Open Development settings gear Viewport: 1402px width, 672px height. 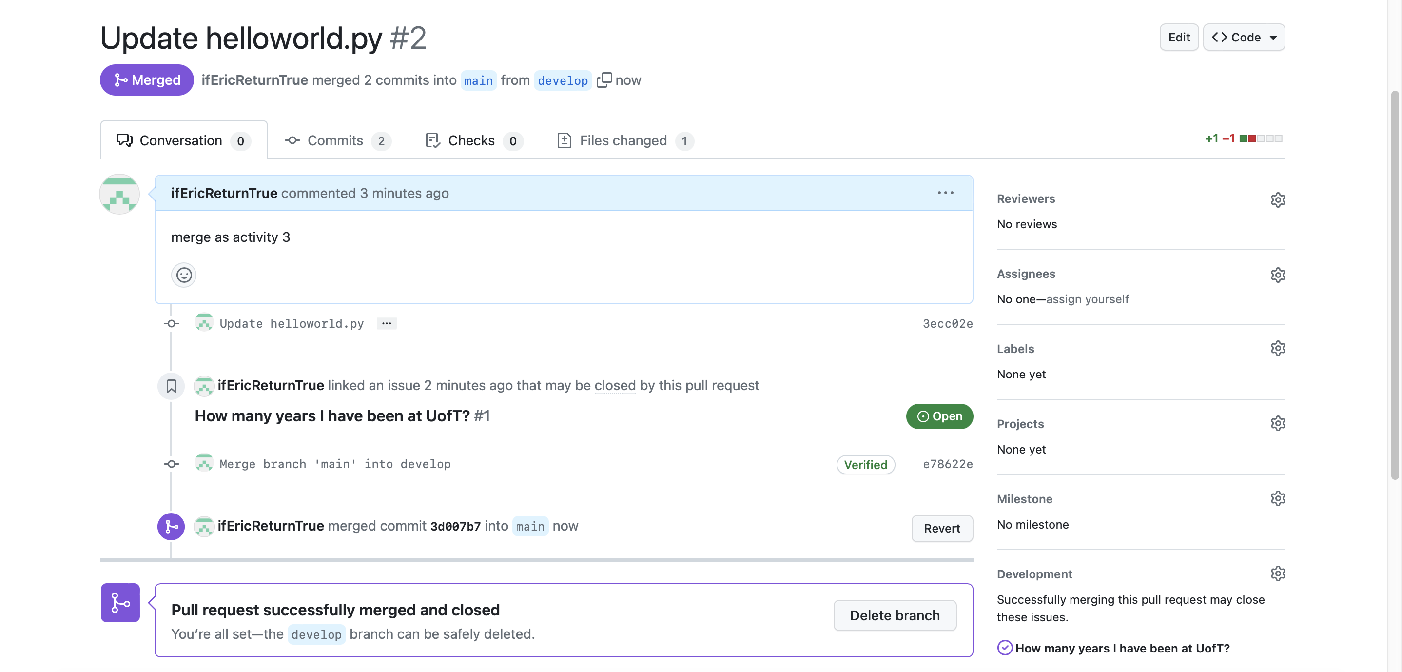tap(1277, 574)
